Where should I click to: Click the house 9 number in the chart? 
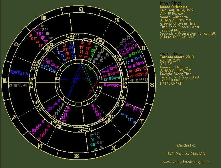pyautogui.click(x=82, y=61)
